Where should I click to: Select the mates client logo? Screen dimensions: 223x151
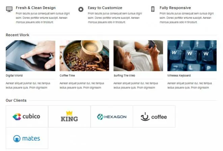pos(27,138)
